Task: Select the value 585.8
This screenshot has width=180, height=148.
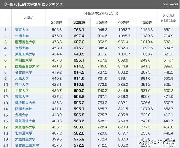Action: pos(79,115)
